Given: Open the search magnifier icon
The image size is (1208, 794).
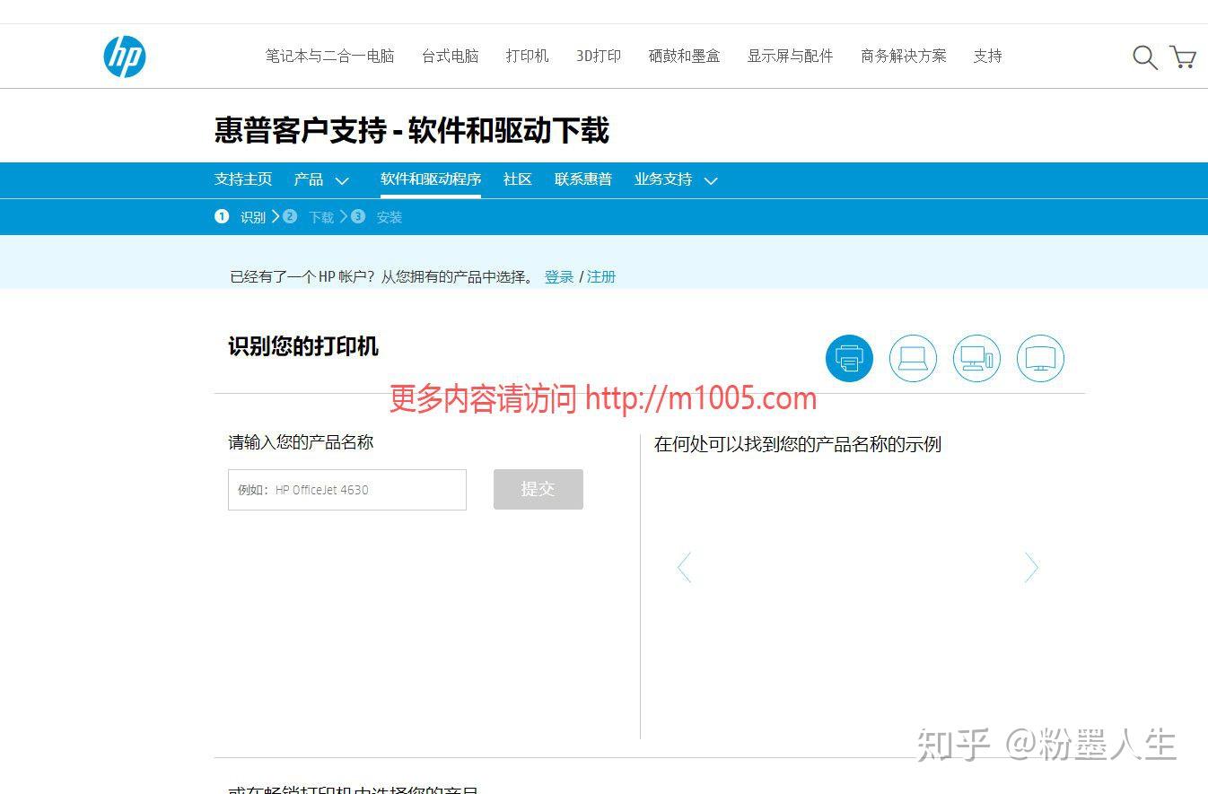Looking at the screenshot, I should pos(1144,57).
